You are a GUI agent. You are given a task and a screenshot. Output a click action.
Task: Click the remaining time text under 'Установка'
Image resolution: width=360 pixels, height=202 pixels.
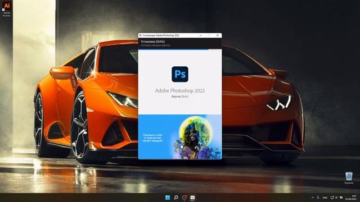[x=155, y=45]
